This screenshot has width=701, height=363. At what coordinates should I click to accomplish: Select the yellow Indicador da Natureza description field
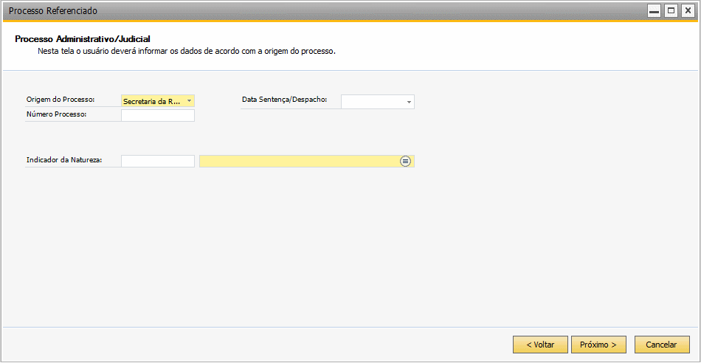[x=307, y=161]
